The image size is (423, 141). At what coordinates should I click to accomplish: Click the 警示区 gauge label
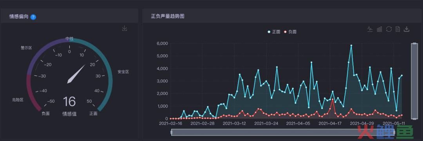click(27, 48)
